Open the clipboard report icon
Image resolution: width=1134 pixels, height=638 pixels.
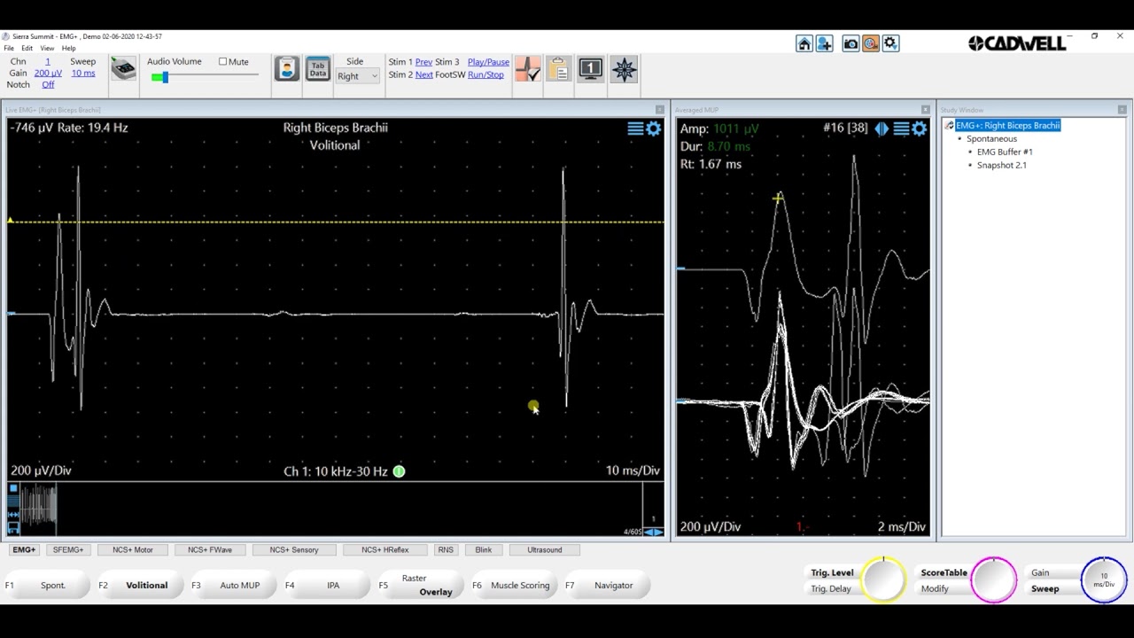coord(558,69)
